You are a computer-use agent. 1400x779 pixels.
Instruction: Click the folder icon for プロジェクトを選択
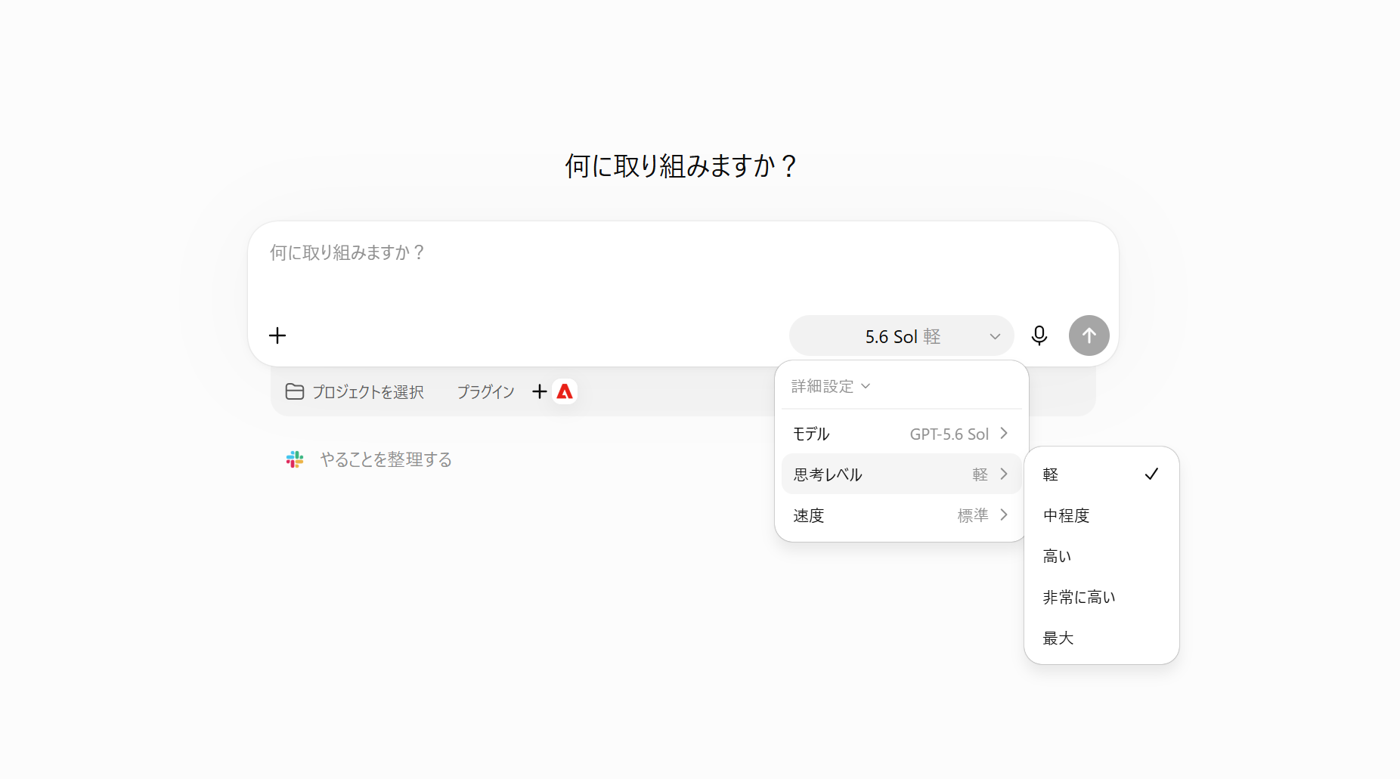[295, 391]
